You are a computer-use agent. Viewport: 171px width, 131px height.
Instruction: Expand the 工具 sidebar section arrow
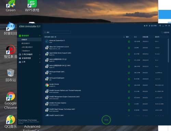(x=40, y=62)
